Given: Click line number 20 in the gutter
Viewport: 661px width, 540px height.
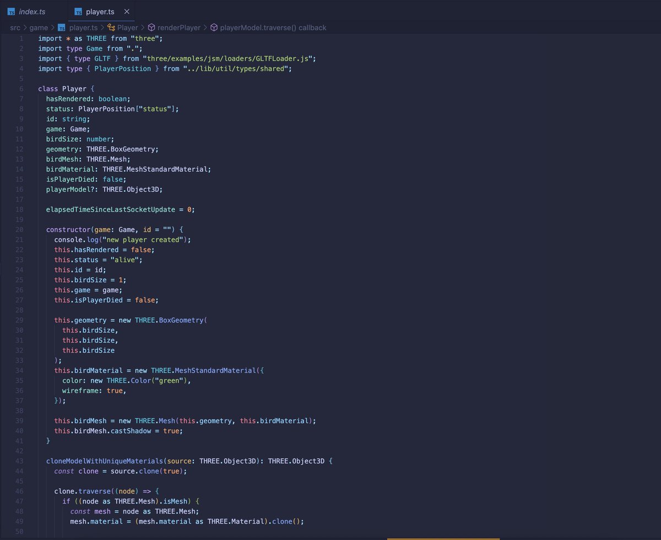Looking at the screenshot, I should click(19, 229).
